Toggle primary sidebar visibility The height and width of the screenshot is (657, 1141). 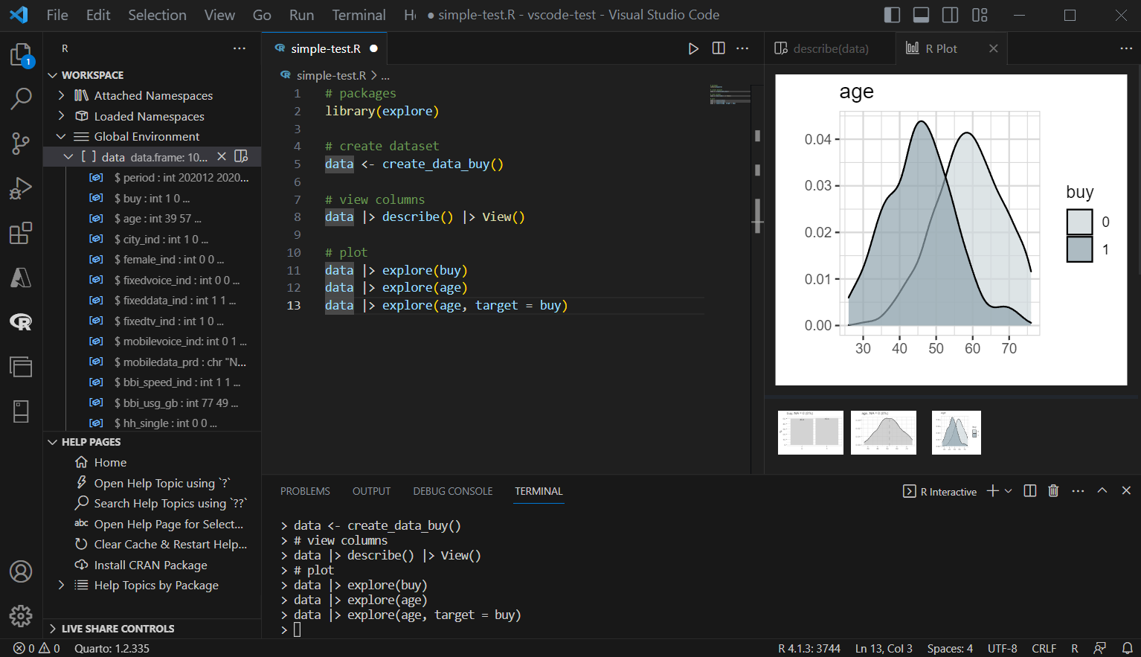point(893,15)
